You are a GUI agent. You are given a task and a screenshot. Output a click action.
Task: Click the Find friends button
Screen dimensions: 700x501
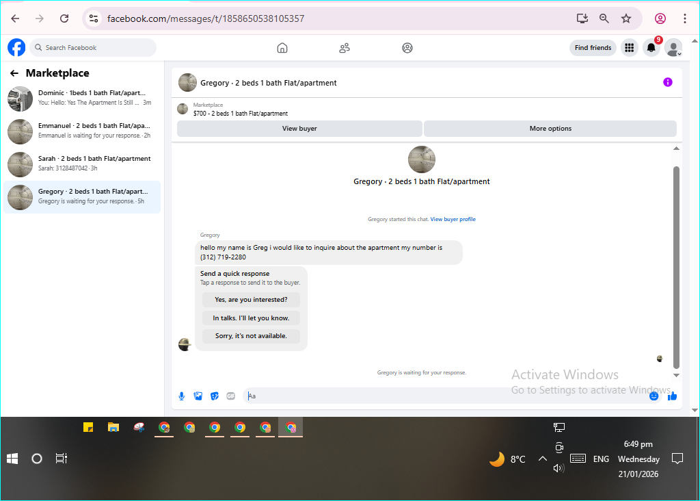coord(593,47)
